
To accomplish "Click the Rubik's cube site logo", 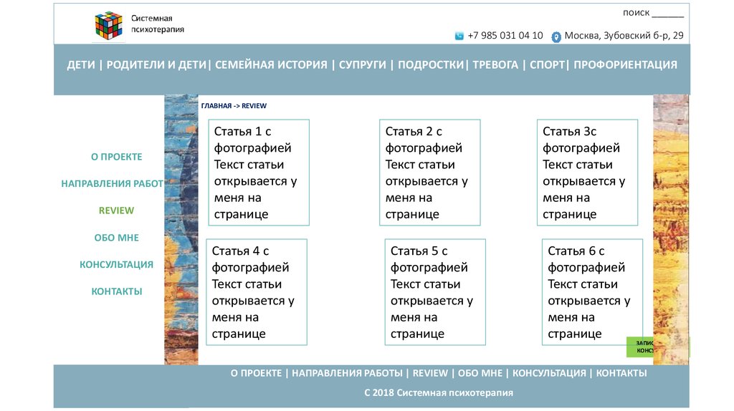I will [x=109, y=26].
